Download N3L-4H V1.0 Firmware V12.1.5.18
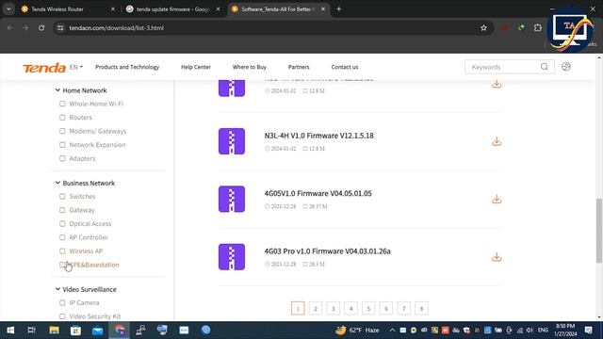The width and height of the screenshot is (603, 339). (497, 141)
